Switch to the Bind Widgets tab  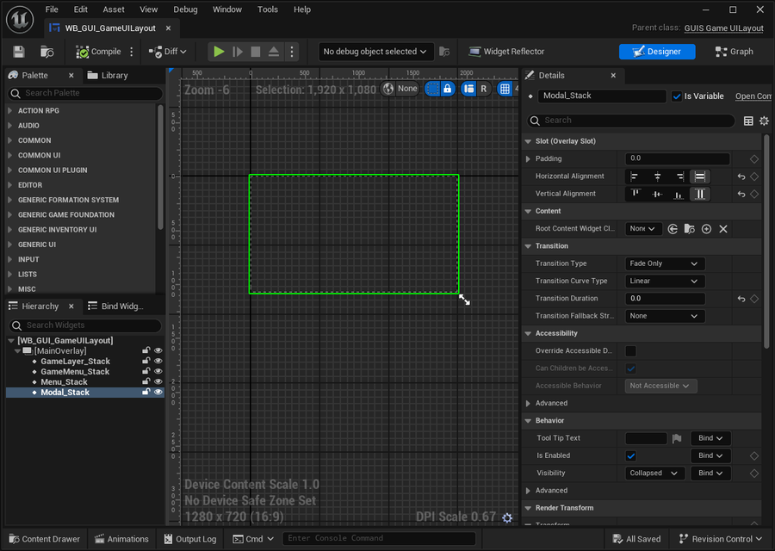click(x=115, y=306)
